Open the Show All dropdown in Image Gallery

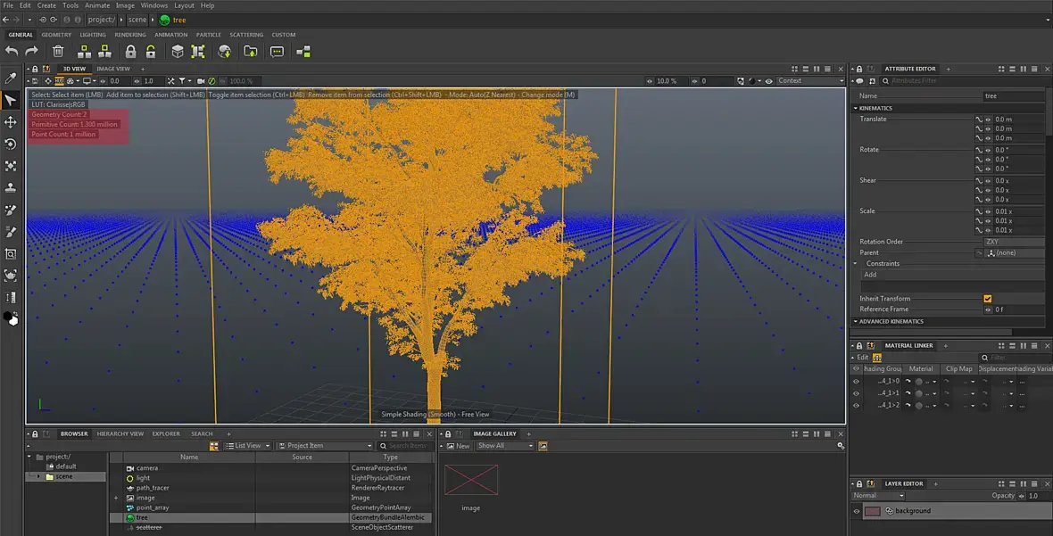[x=504, y=446]
